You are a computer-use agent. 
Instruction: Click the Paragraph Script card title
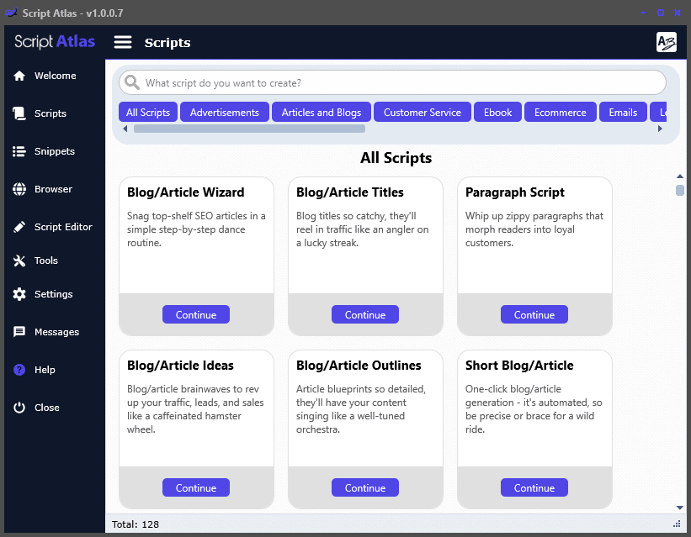(x=515, y=192)
